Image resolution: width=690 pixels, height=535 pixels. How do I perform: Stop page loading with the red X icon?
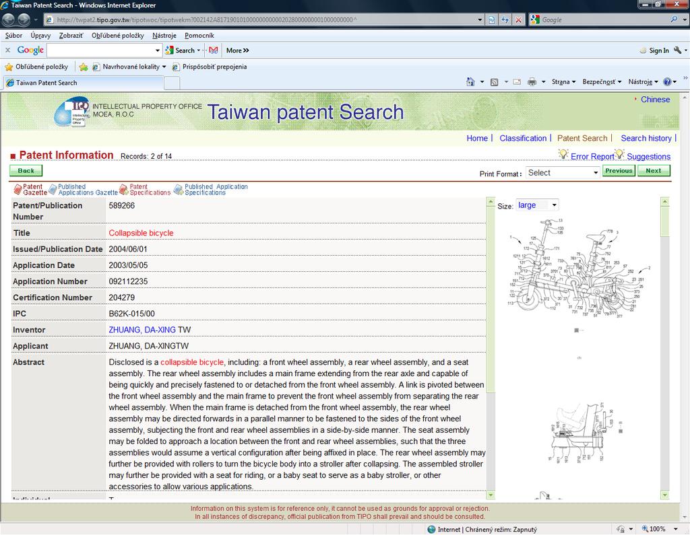point(519,20)
